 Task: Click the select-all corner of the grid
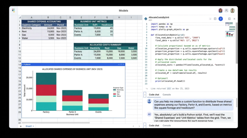[x=20, y=17]
